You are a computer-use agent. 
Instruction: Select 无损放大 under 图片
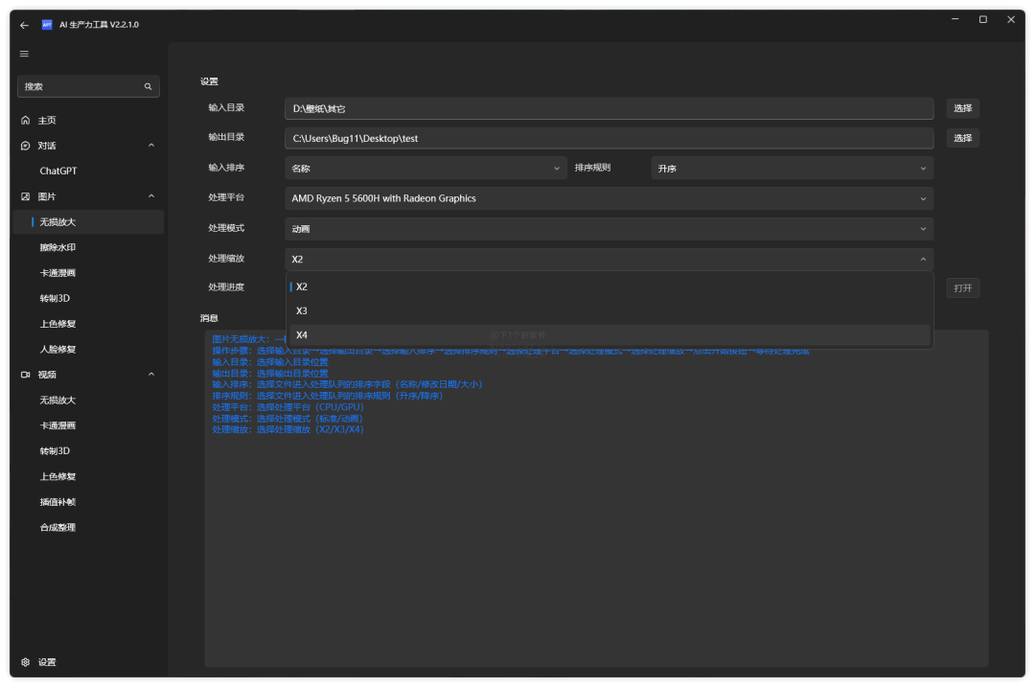point(88,221)
